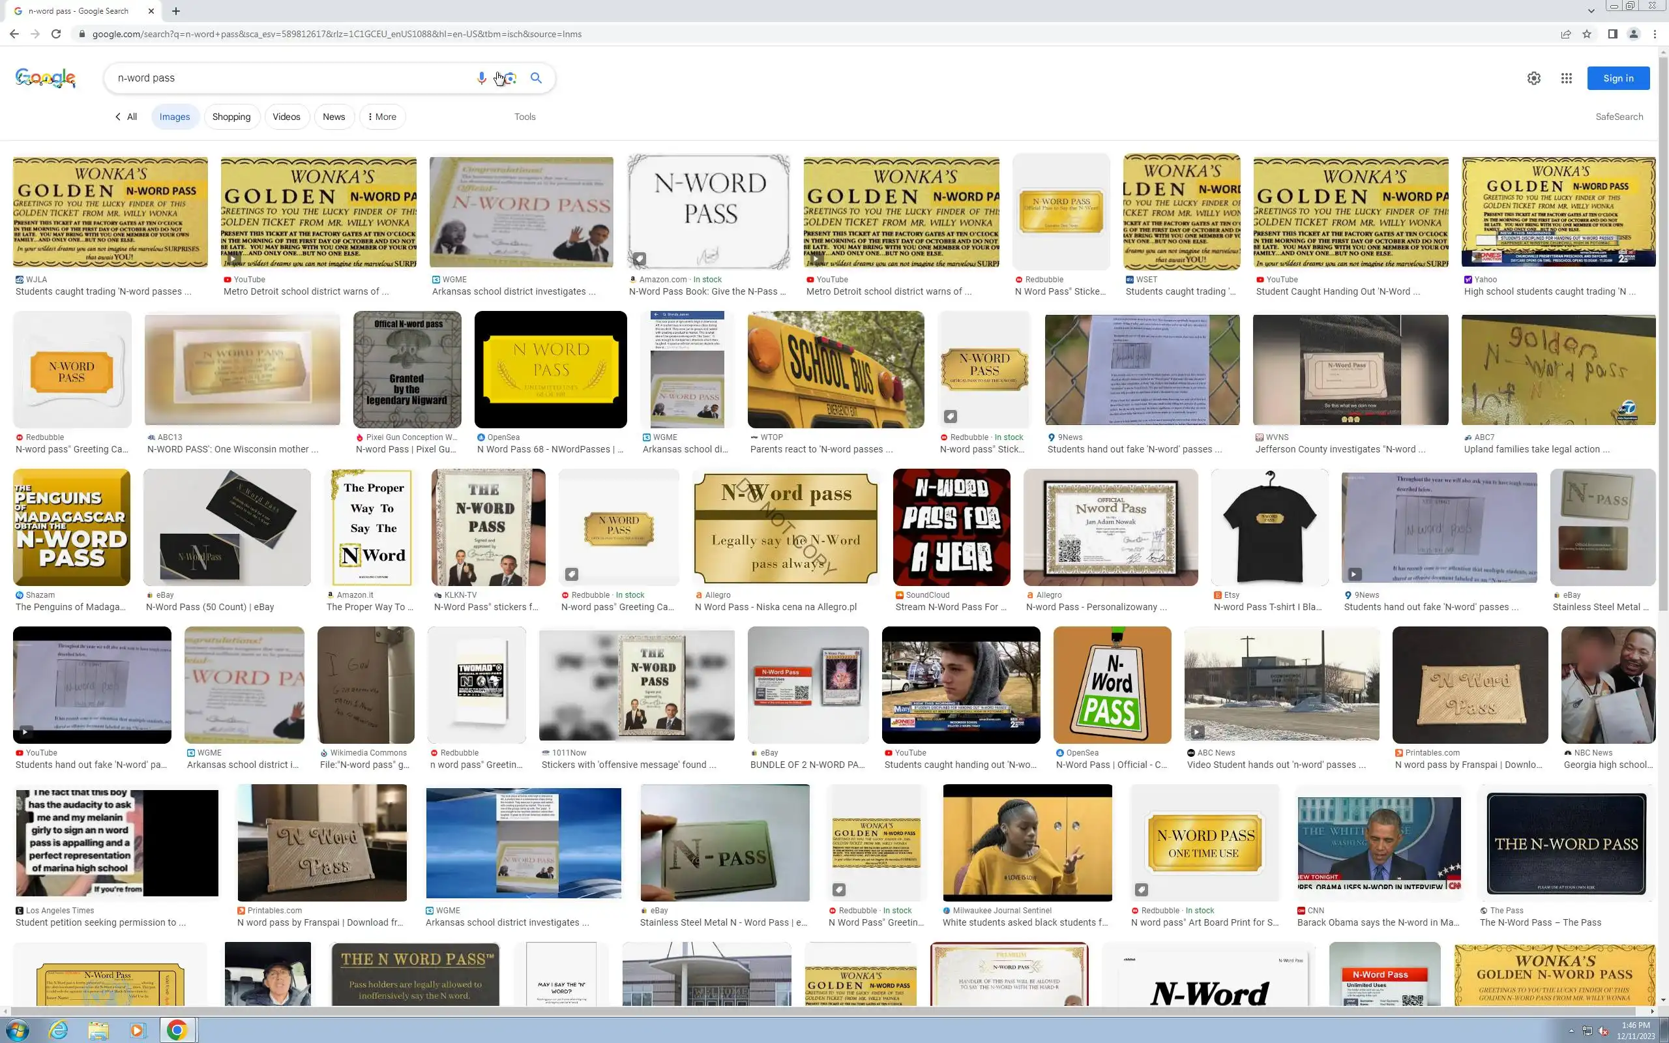Screen dimensions: 1669x1043
Task: Switch to the News results tab
Action: (x=334, y=117)
